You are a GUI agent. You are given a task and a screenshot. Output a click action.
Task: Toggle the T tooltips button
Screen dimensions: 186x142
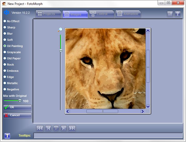(7, 136)
